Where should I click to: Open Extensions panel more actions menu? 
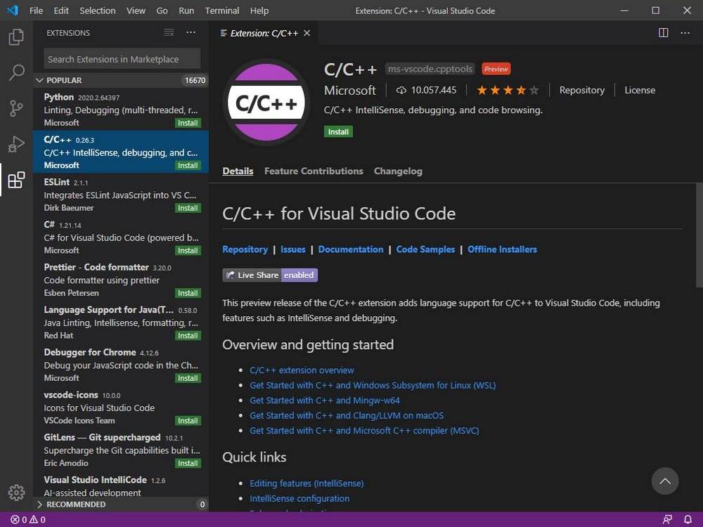click(191, 33)
